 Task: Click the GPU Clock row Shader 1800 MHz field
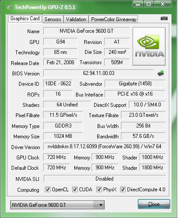pos(153,157)
